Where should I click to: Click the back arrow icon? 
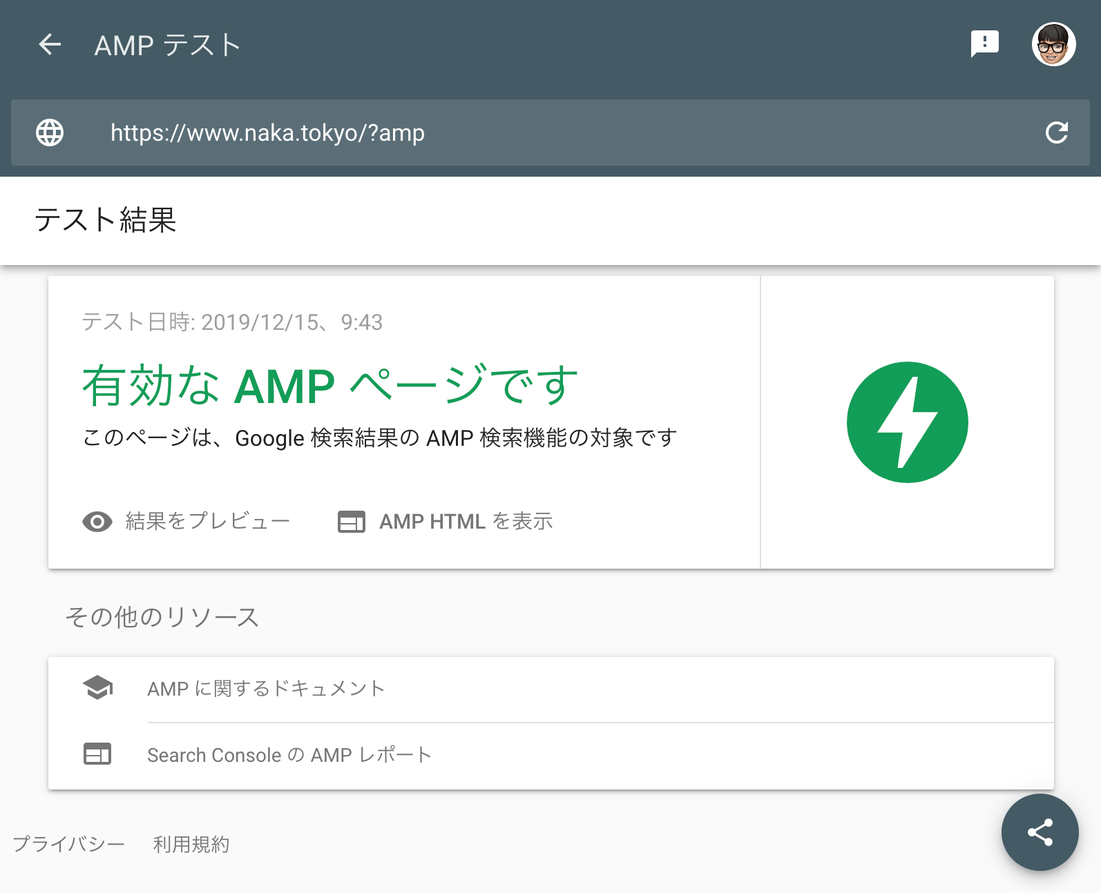click(x=50, y=45)
